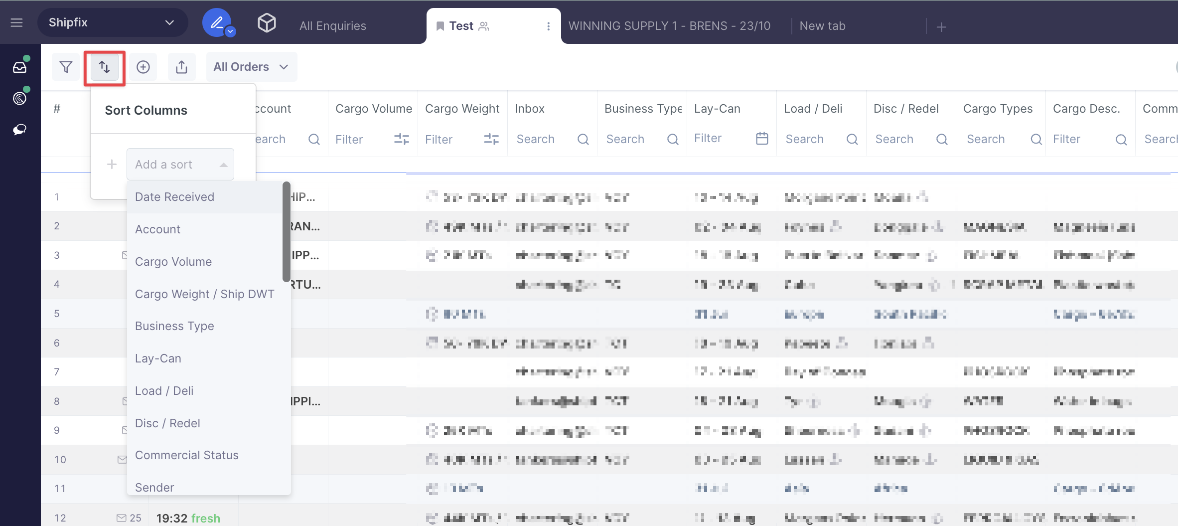The width and height of the screenshot is (1178, 526).
Task: Click the sort options list scrollbar
Action: click(287, 232)
